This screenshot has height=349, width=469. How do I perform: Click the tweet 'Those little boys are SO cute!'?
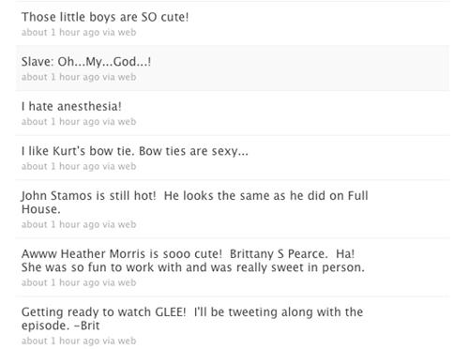click(x=105, y=17)
